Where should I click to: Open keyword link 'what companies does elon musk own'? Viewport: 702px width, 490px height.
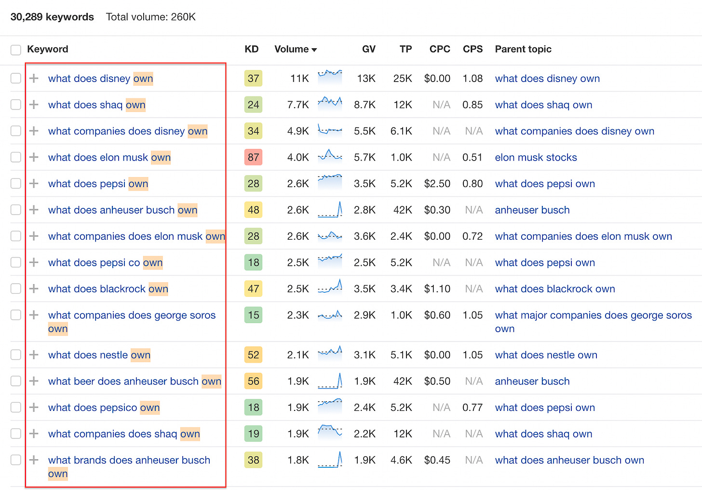(137, 236)
